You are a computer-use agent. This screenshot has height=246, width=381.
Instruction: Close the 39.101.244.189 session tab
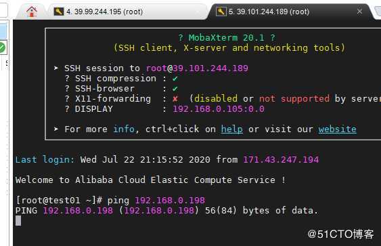click(x=359, y=12)
